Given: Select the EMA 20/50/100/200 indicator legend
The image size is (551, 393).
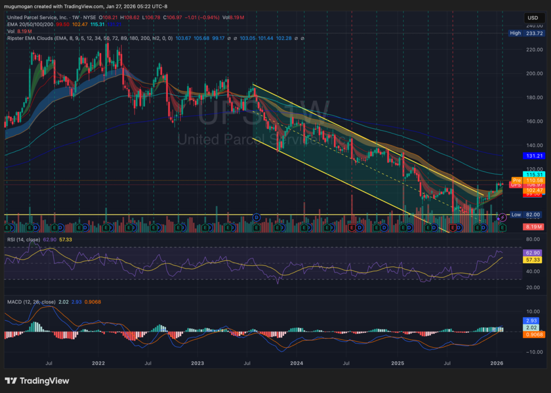Looking at the screenshot, I should click(32, 25).
